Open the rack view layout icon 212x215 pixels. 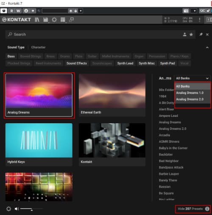[63, 20]
